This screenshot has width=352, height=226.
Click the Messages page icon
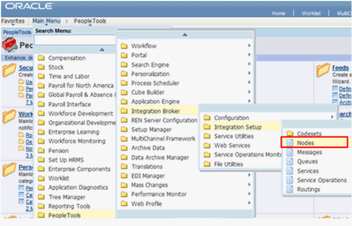290,152
